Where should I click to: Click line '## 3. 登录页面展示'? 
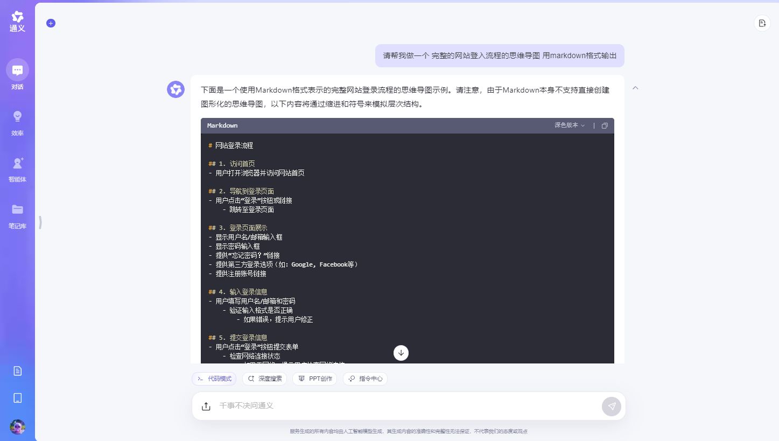(238, 228)
